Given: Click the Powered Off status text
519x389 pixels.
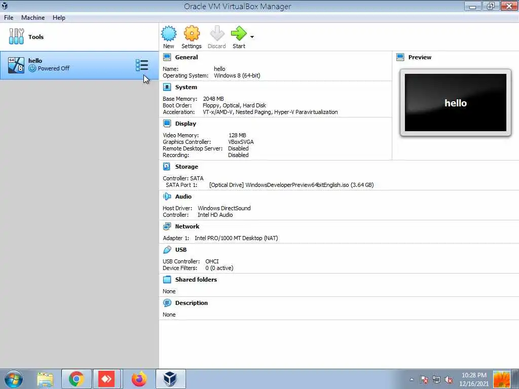Looking at the screenshot, I should (x=54, y=68).
